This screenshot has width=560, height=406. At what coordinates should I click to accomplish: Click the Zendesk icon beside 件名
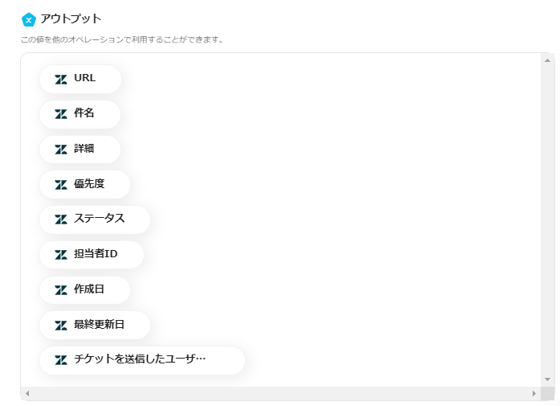click(x=61, y=114)
